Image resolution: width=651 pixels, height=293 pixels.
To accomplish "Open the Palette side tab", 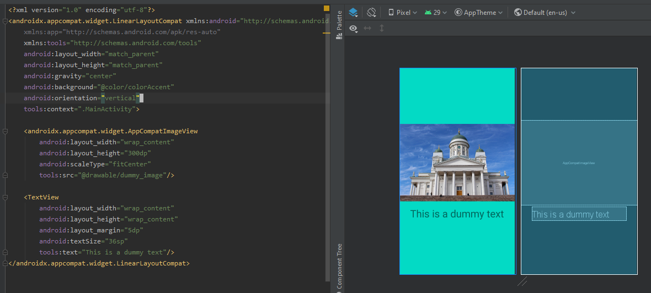I will pyautogui.click(x=339, y=20).
